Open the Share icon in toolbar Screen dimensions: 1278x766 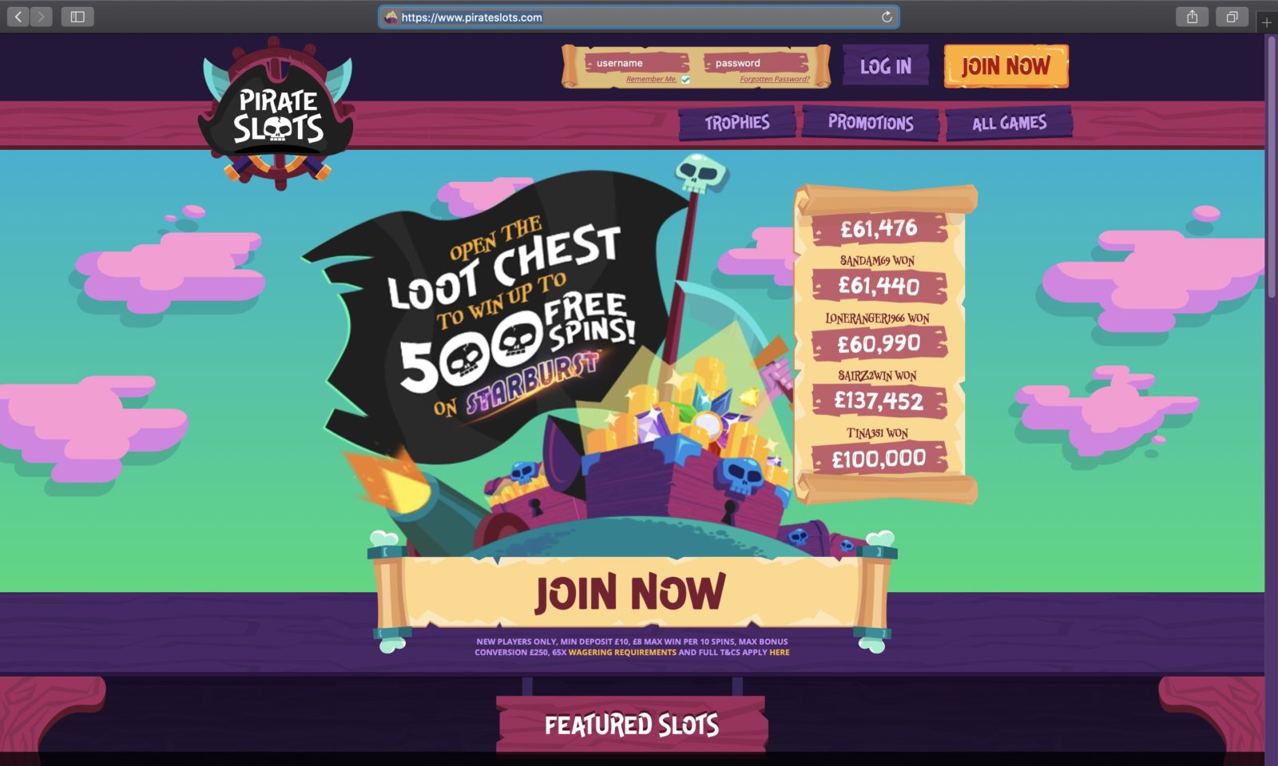coord(1192,17)
